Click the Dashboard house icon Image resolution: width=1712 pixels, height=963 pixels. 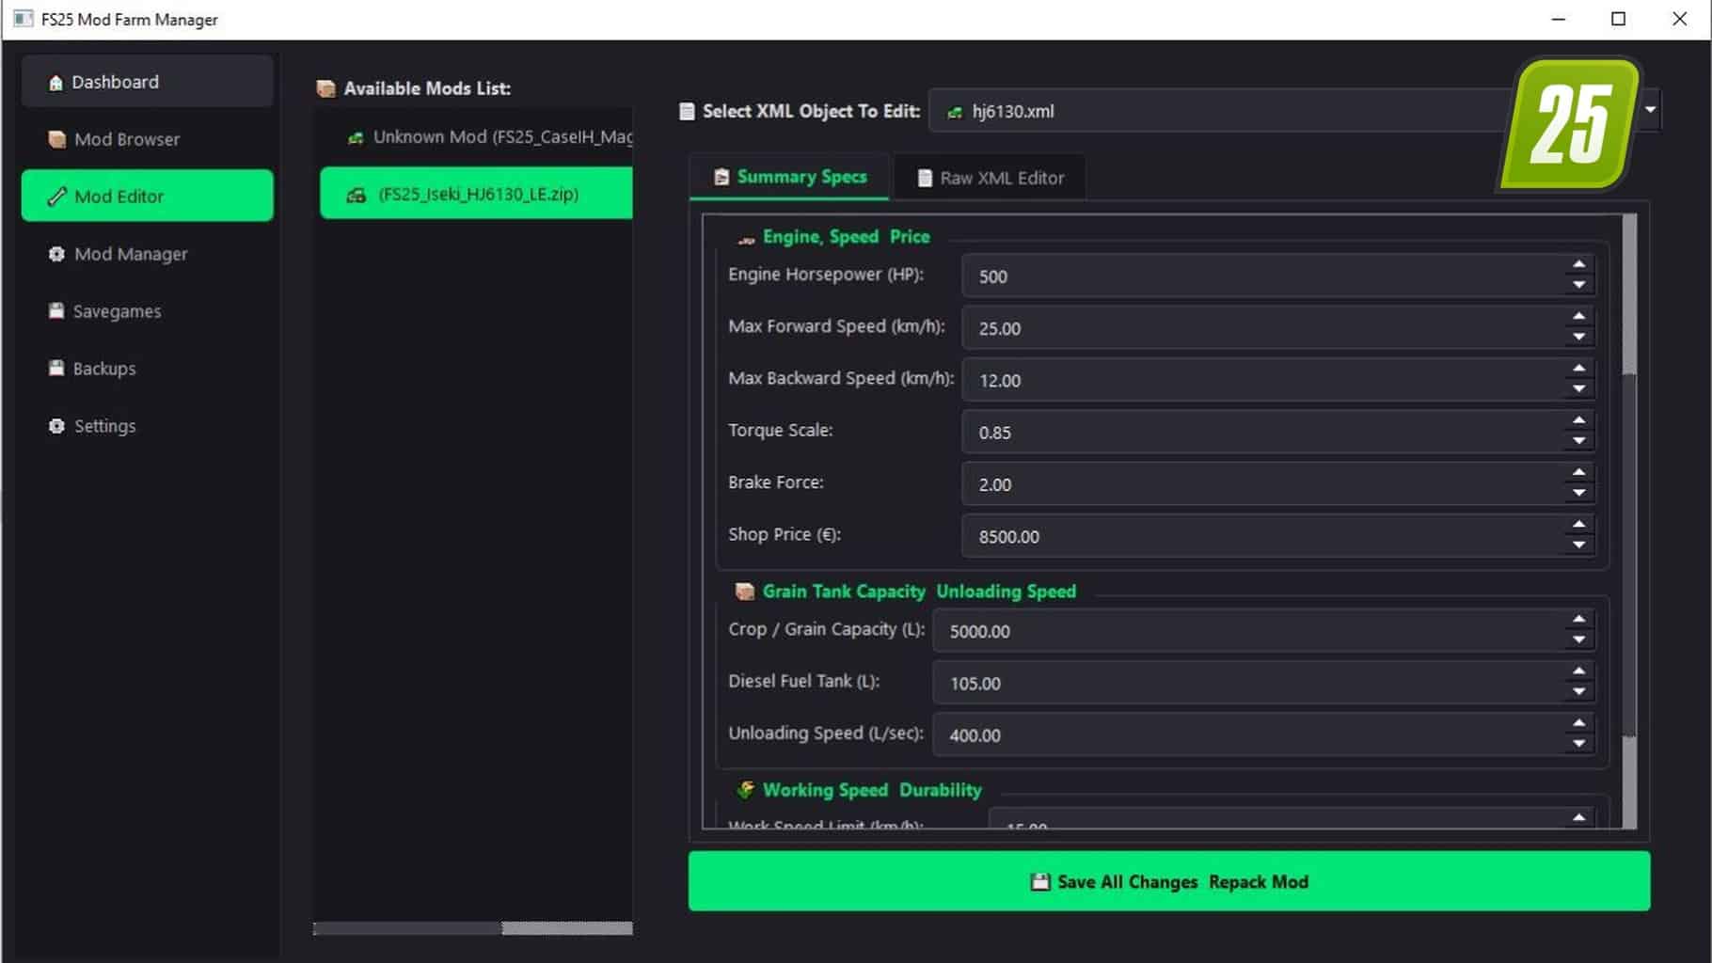[55, 83]
